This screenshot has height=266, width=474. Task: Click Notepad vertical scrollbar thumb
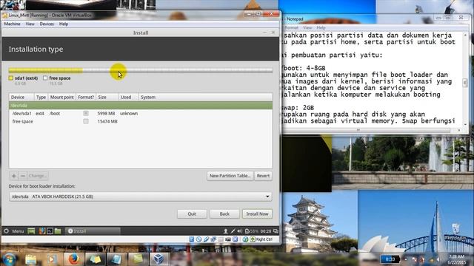pos(465,82)
